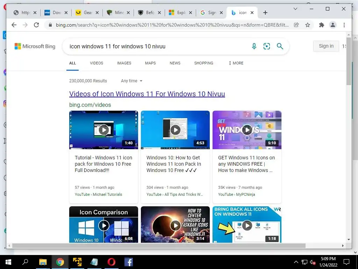Play the 4:53 video thumbnail
Image resolution: width=358 pixels, height=269 pixels.
[176, 130]
